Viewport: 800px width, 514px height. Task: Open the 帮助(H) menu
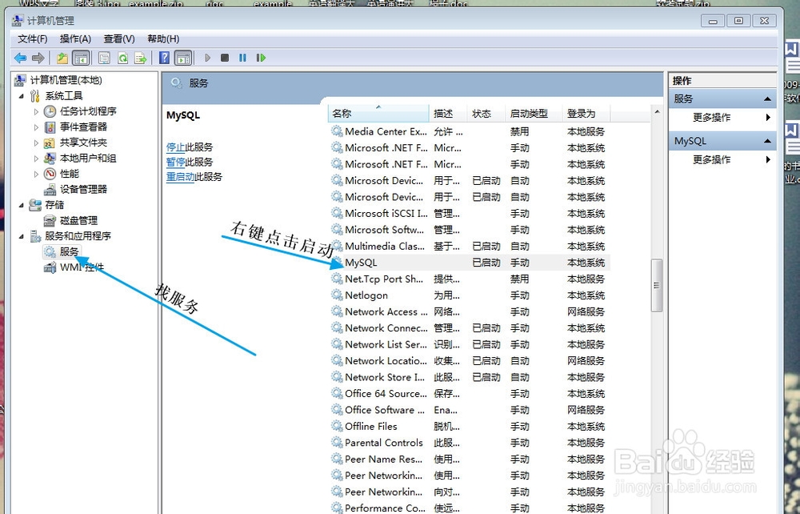point(163,38)
